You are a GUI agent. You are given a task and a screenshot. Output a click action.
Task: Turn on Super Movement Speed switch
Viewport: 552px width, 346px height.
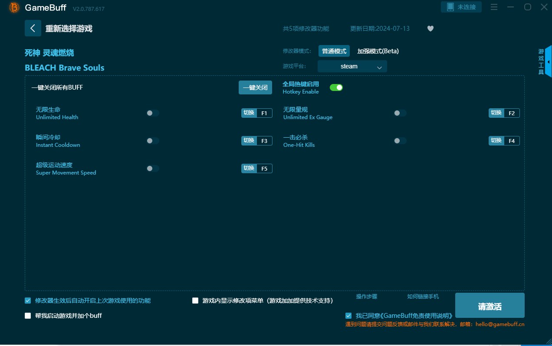[x=153, y=168]
